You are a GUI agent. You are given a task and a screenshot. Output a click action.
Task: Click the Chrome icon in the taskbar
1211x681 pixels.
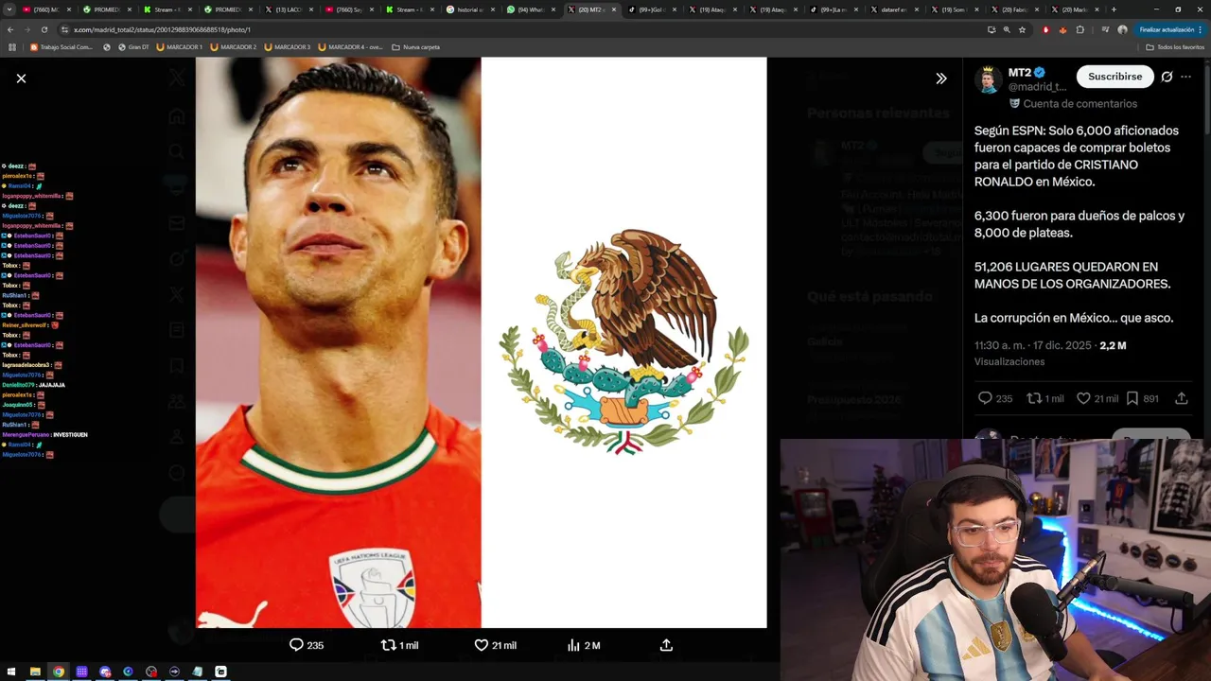click(59, 672)
